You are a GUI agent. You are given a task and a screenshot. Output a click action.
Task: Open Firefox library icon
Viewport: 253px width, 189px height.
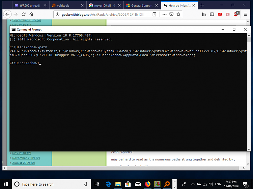204,14
